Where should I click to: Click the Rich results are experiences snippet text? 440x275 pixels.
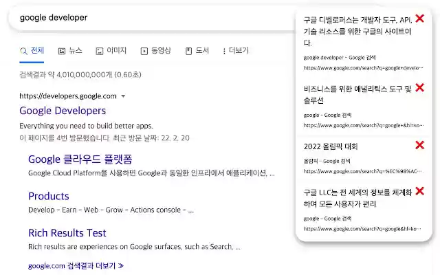pos(134,247)
